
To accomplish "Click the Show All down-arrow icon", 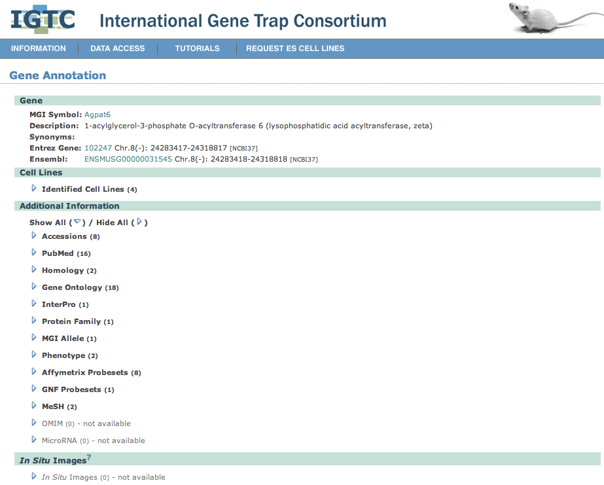I will 77,222.
